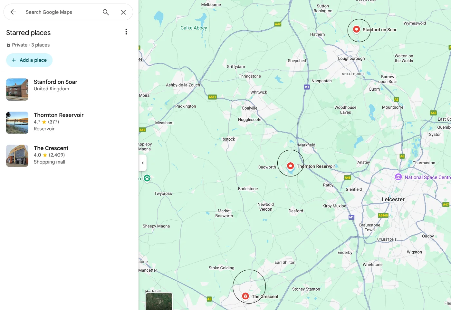Click the National Space Centre museum icon
The height and width of the screenshot is (310, 451).
point(398,177)
